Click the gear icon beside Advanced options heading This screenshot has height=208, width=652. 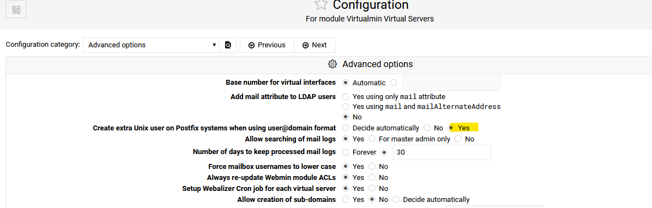click(332, 64)
